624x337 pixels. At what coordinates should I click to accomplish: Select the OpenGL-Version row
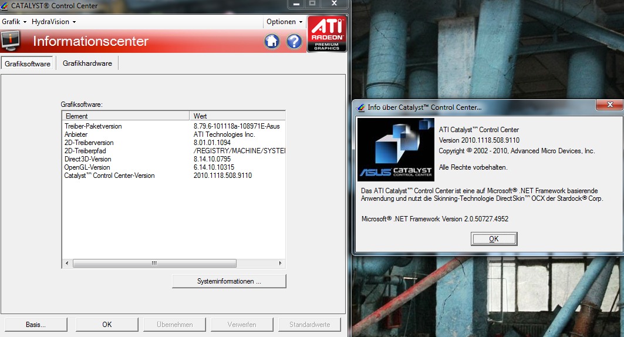click(x=174, y=167)
